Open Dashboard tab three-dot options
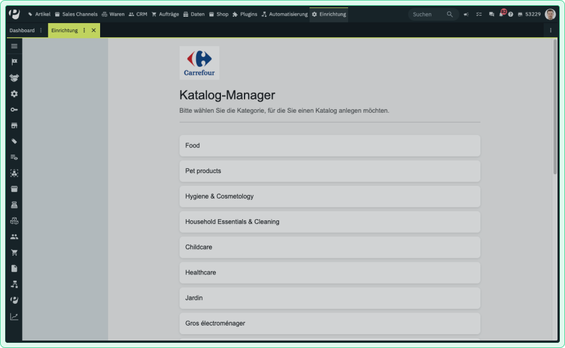 [41, 30]
